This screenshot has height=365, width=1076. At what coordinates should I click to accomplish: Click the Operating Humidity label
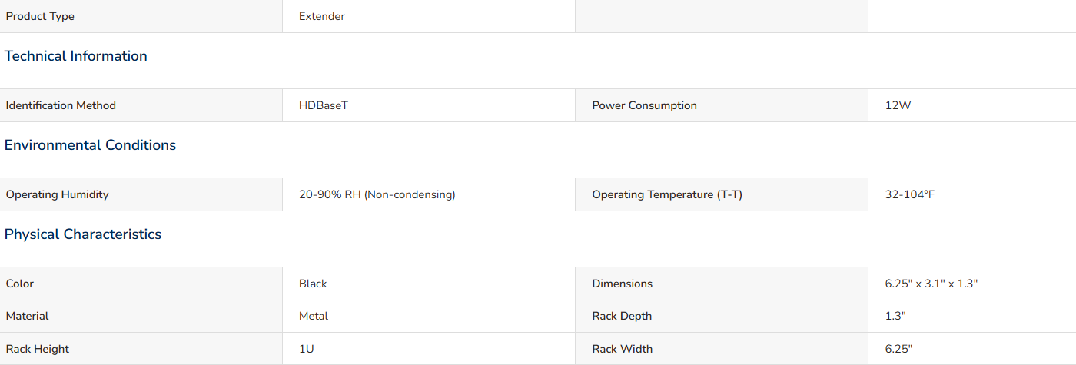point(58,194)
